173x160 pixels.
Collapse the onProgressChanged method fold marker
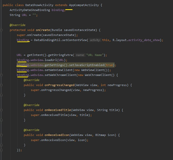click(x=2, y=85)
